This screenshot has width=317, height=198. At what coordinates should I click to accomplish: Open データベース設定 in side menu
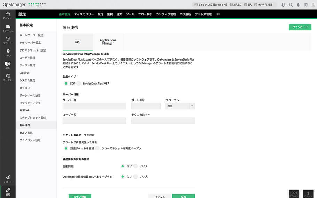pyautogui.click(x=30, y=95)
